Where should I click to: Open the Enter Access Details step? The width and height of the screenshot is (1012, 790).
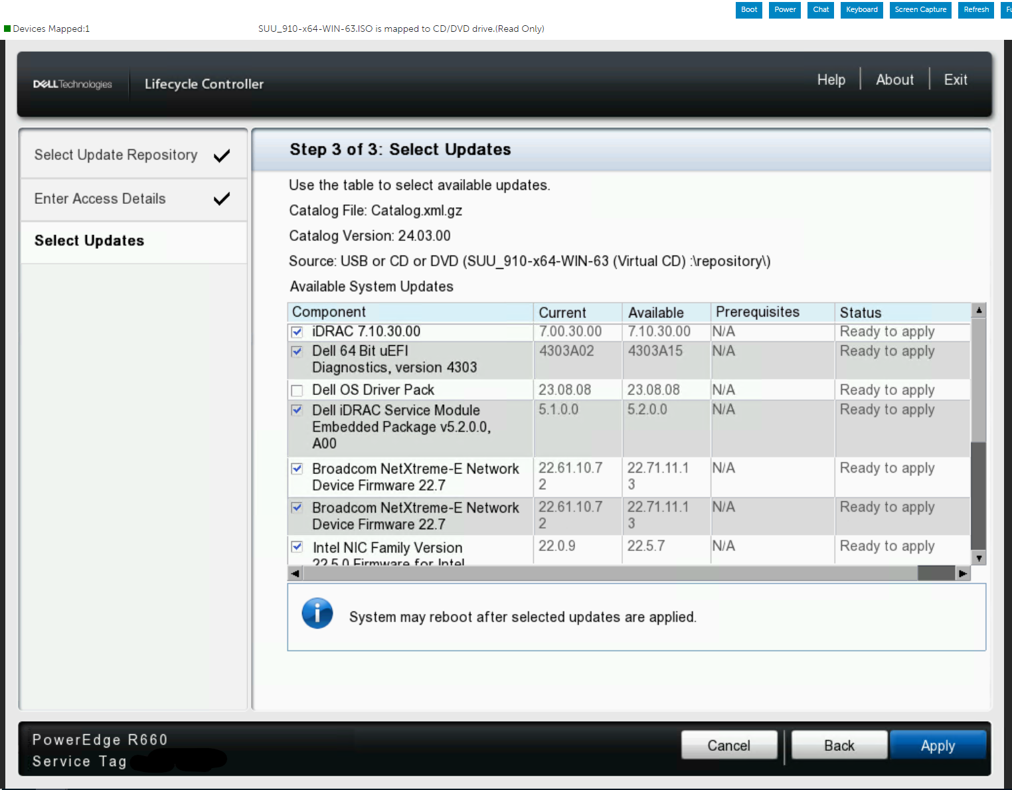click(100, 198)
